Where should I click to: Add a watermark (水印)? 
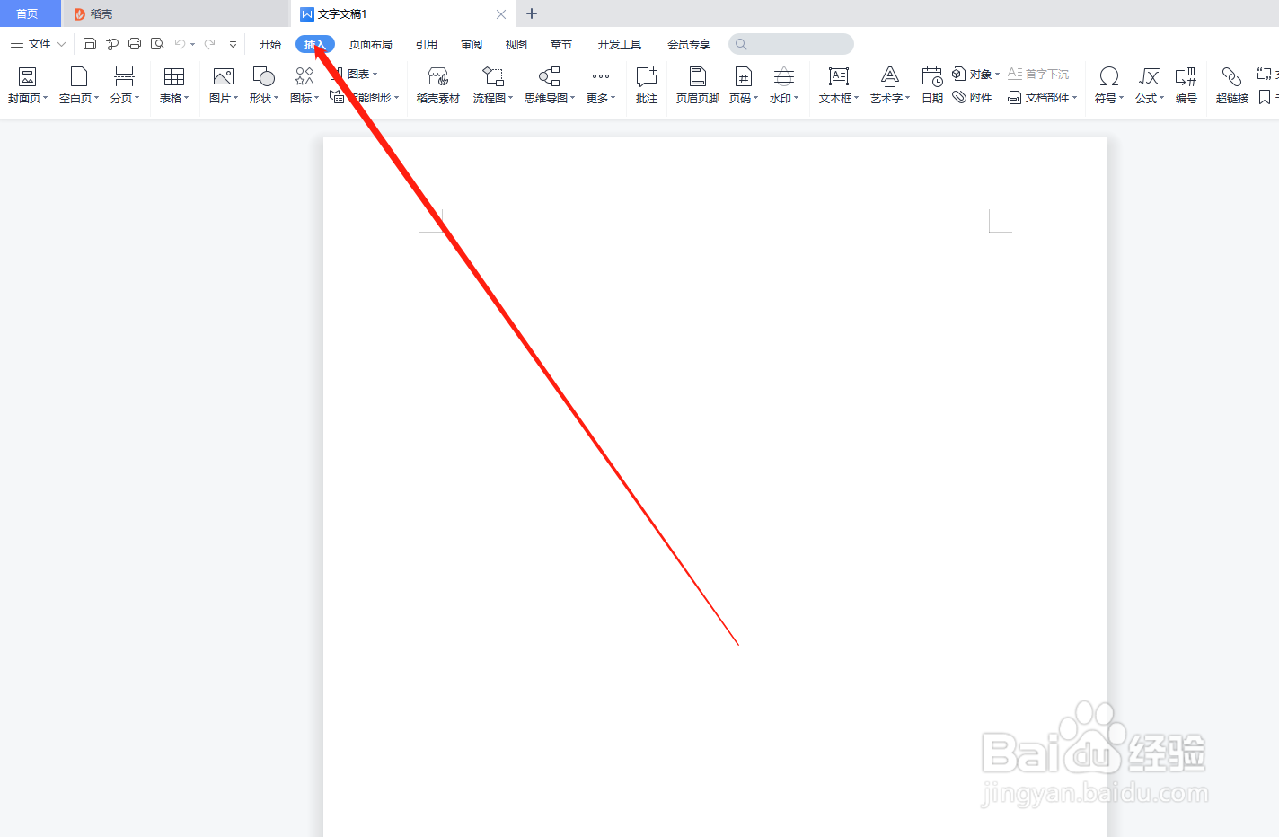[784, 85]
